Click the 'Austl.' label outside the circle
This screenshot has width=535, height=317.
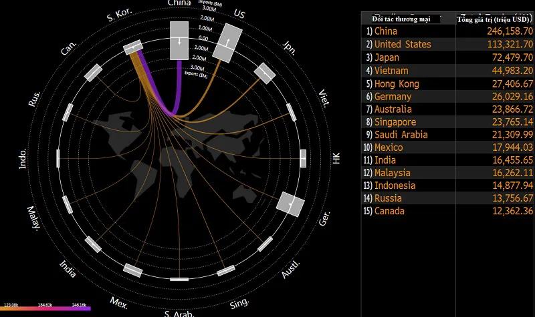(x=291, y=270)
